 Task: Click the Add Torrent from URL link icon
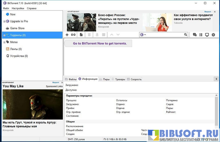[x=73, y=35]
